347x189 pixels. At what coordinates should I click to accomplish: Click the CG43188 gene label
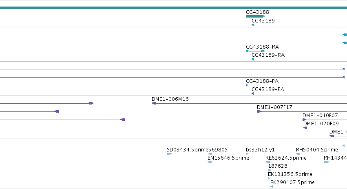coord(257,12)
